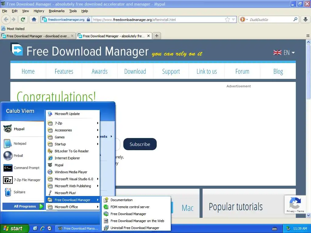This screenshot has height=233, width=311.
Task: Click the search magnifier icon
Action: [x=295, y=19]
